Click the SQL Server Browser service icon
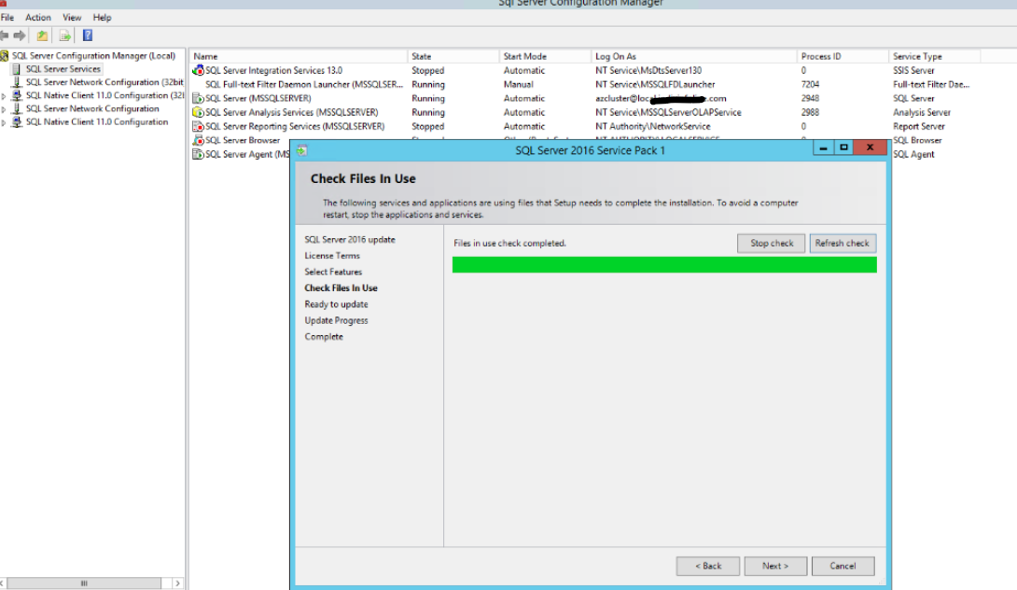The width and height of the screenshot is (1017, 590). point(198,140)
